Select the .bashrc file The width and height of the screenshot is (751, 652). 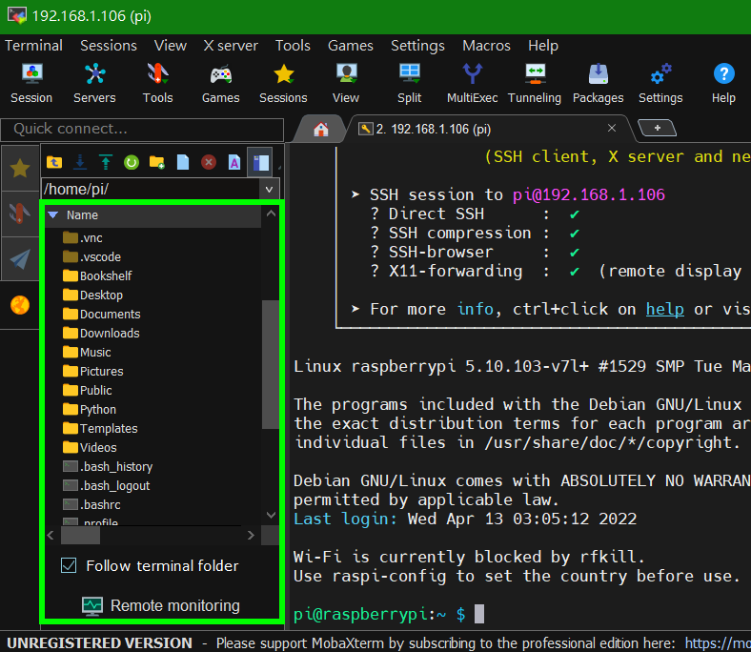tap(91, 504)
